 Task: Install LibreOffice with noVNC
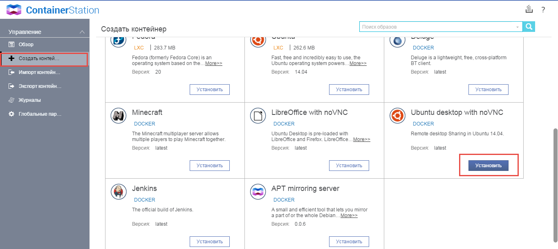349,166
